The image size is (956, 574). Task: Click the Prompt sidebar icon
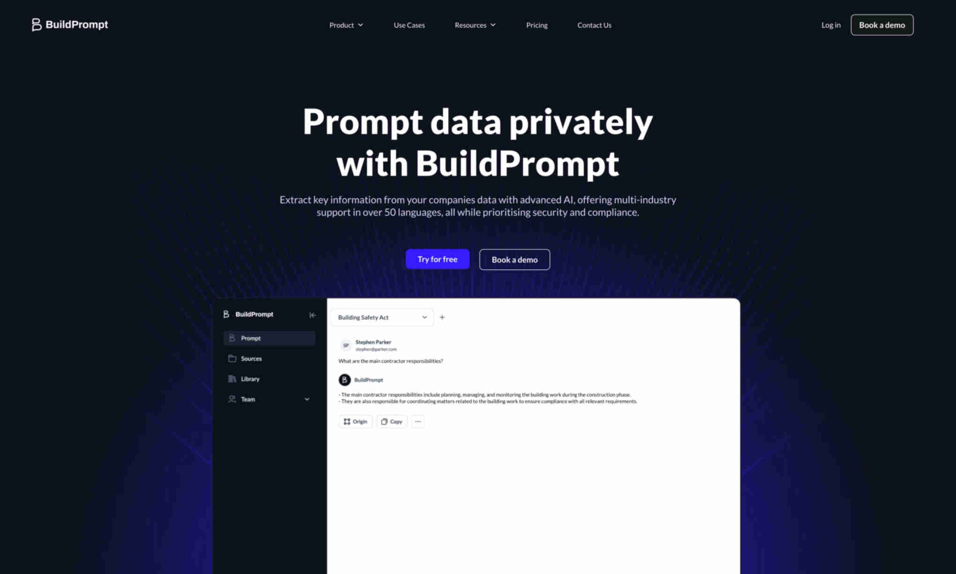(232, 338)
